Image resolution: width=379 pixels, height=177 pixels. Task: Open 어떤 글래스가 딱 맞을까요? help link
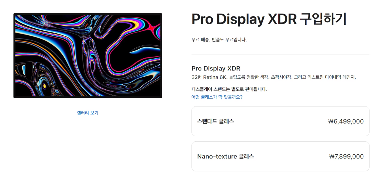tap(217, 97)
